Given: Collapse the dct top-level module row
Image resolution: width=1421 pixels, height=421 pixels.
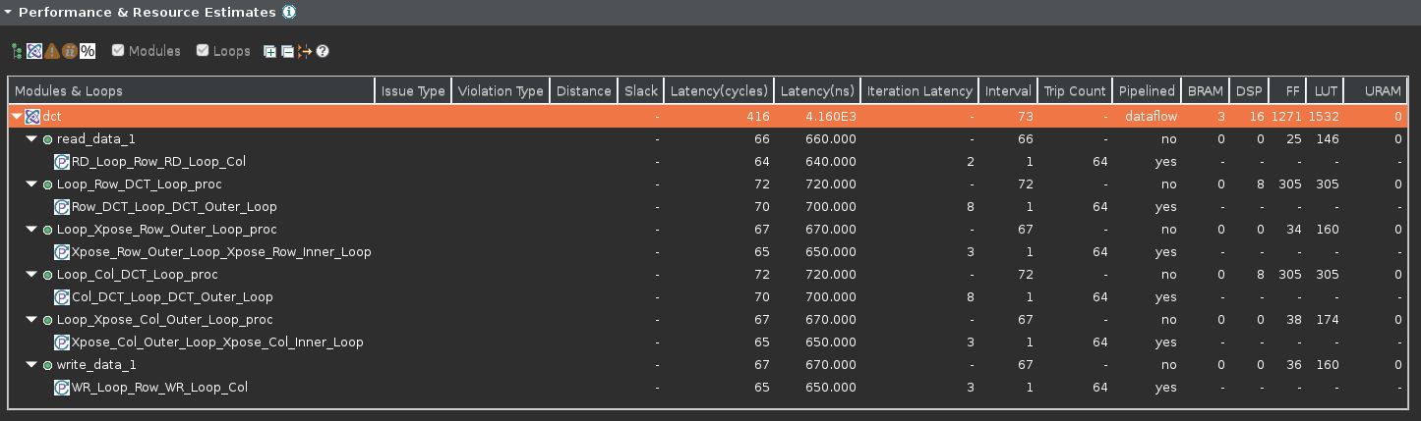Looking at the screenshot, I should pos(16,117).
